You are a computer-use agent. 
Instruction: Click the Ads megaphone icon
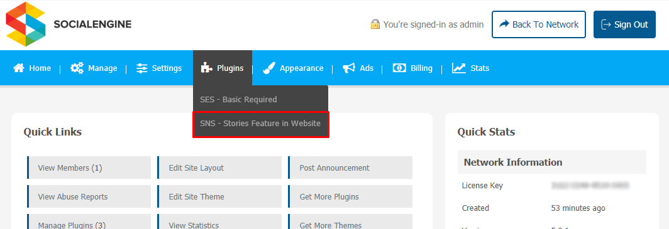(x=349, y=68)
